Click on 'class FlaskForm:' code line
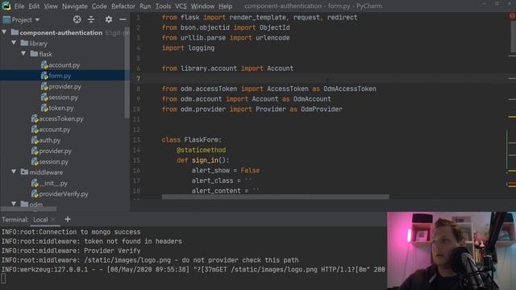516x290 pixels. (192, 139)
